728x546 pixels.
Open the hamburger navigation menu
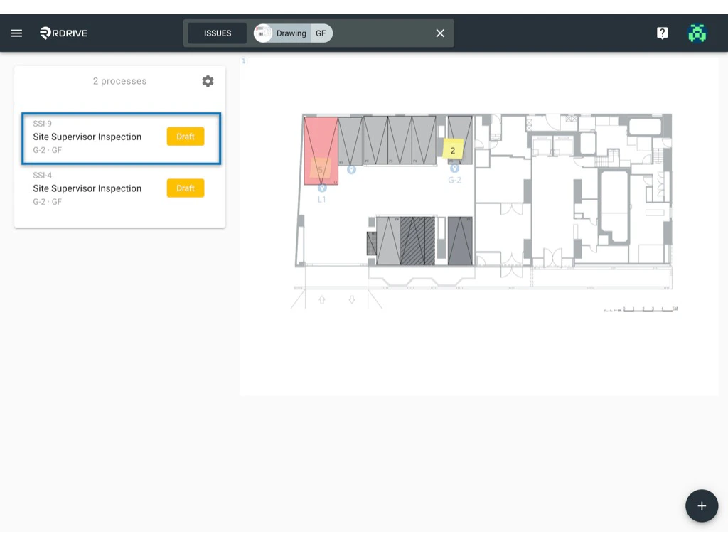tap(17, 33)
